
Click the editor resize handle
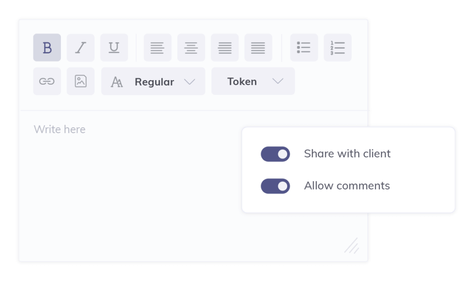coord(351,246)
